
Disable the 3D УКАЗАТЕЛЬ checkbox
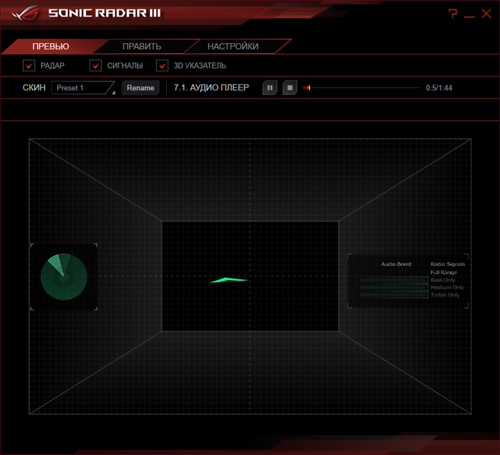pyautogui.click(x=162, y=66)
